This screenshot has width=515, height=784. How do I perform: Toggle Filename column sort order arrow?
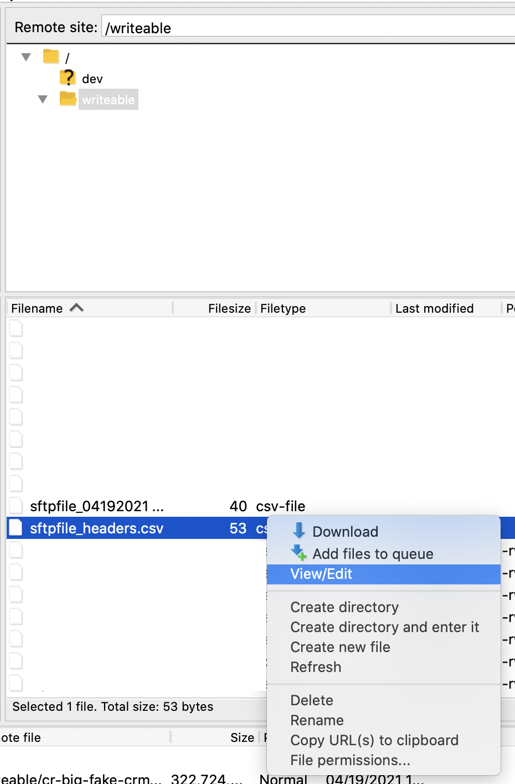pyautogui.click(x=76, y=308)
